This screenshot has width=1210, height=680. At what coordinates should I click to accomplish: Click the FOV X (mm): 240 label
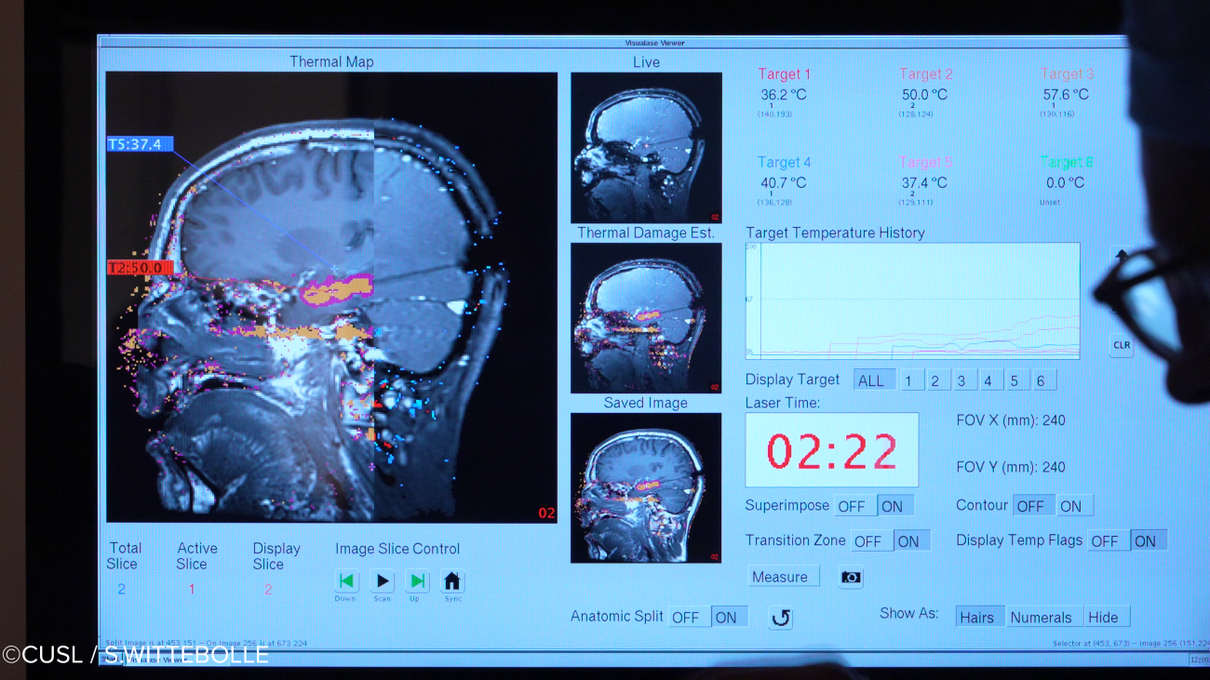1011,420
